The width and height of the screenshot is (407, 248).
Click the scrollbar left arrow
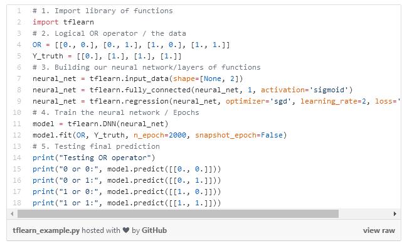[12, 214]
